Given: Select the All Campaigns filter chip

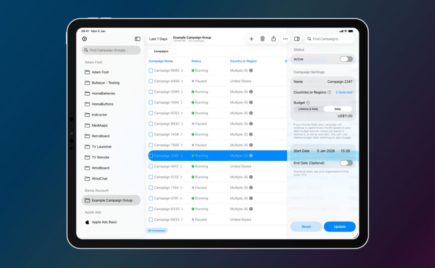Looking at the screenshot, I should pos(157,230).
